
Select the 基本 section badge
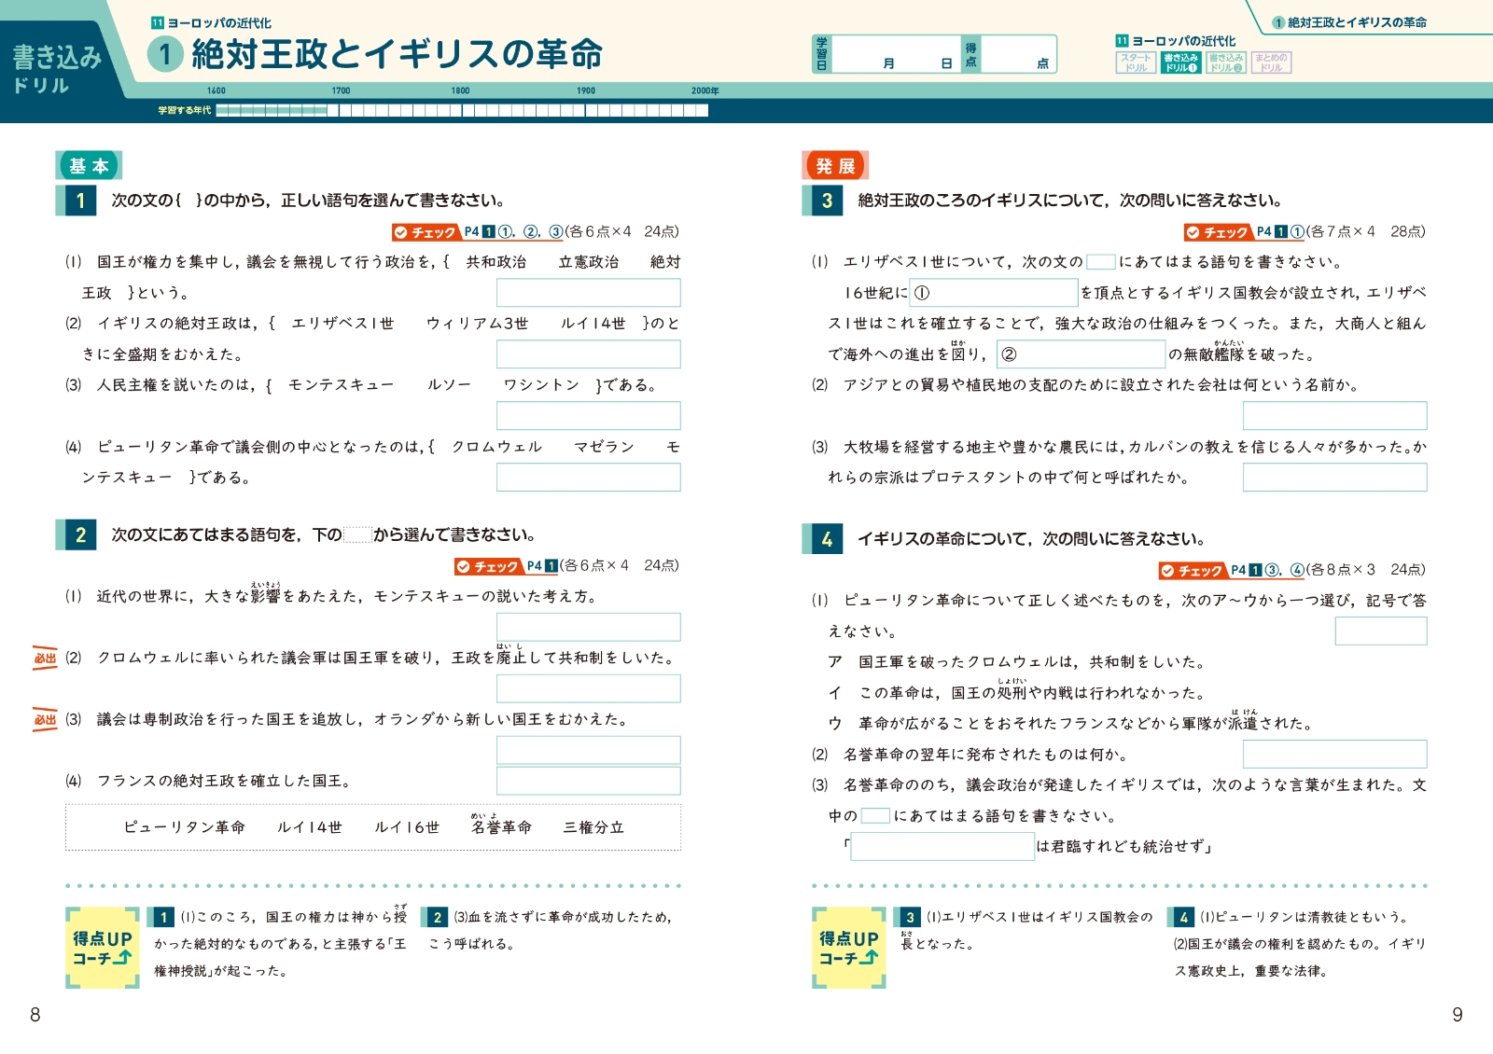89,165
